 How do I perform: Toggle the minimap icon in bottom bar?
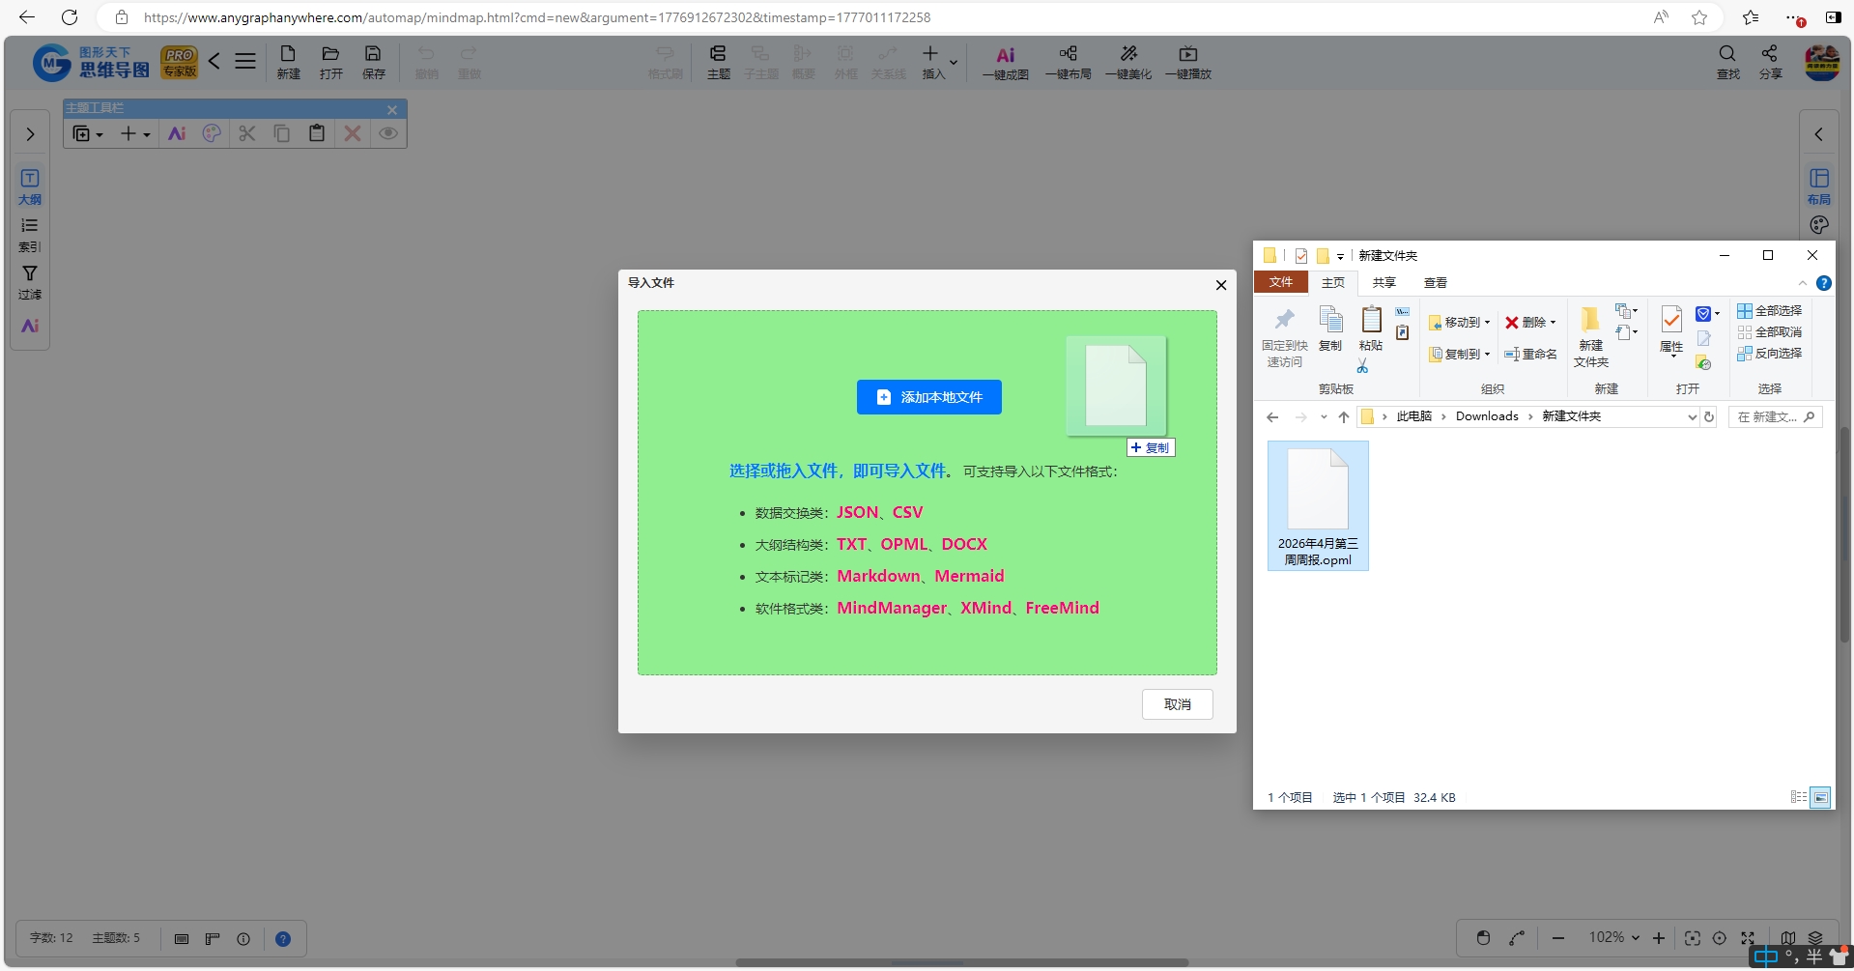pos(1788,938)
